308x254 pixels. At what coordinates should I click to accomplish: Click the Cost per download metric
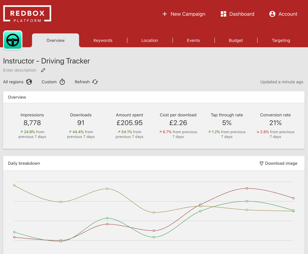178,123
